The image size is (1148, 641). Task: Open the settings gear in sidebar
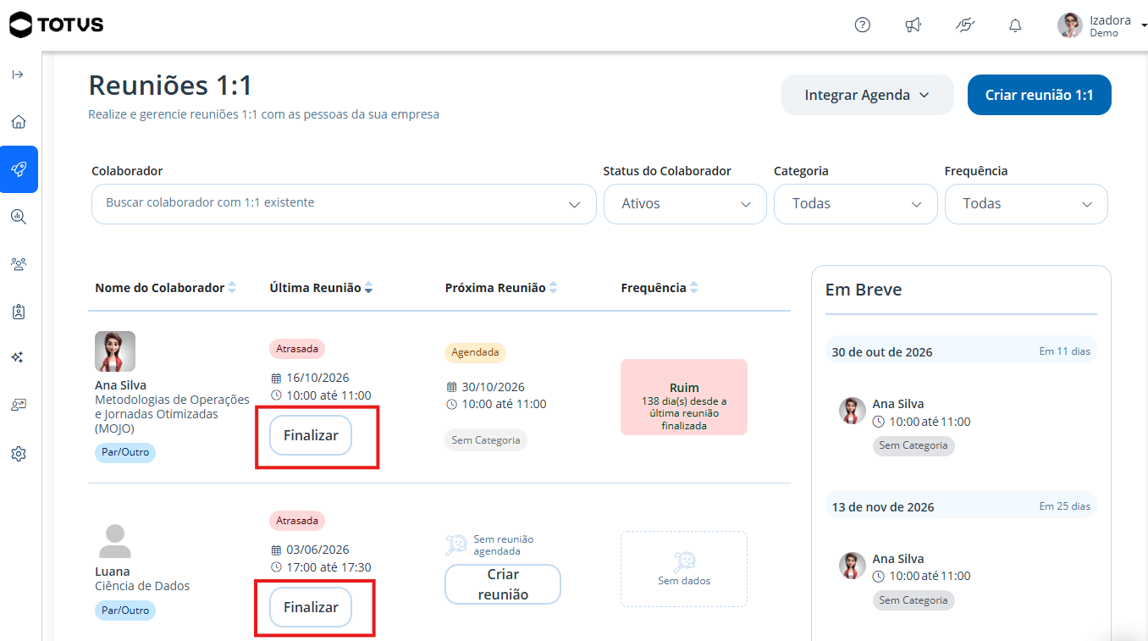pos(19,454)
